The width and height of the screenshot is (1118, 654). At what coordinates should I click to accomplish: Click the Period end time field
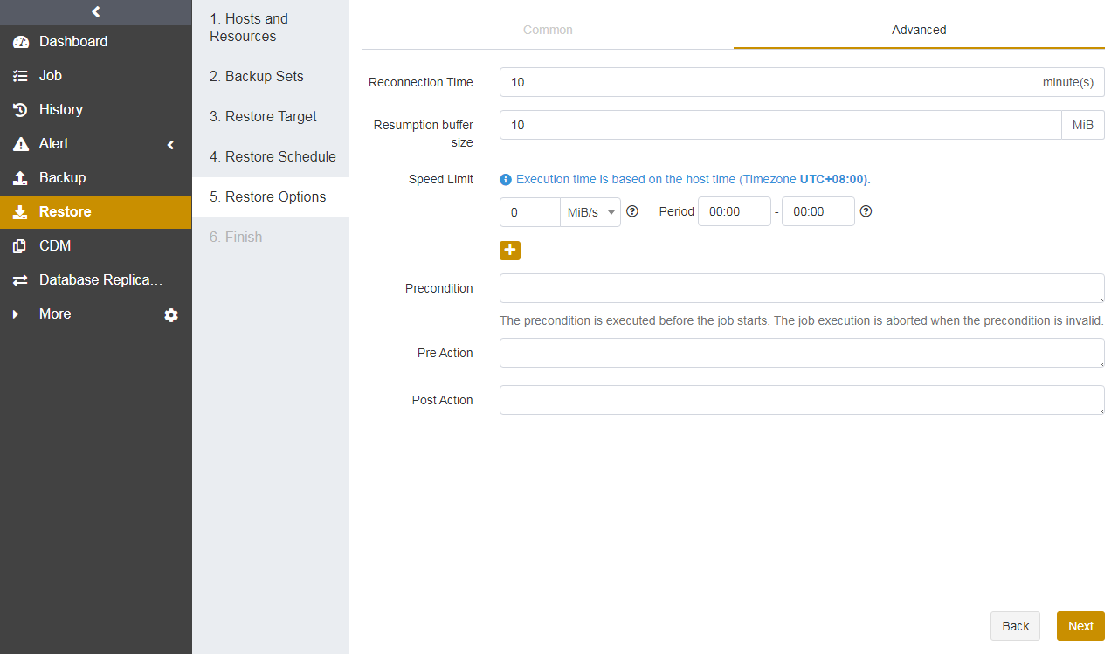click(x=818, y=212)
